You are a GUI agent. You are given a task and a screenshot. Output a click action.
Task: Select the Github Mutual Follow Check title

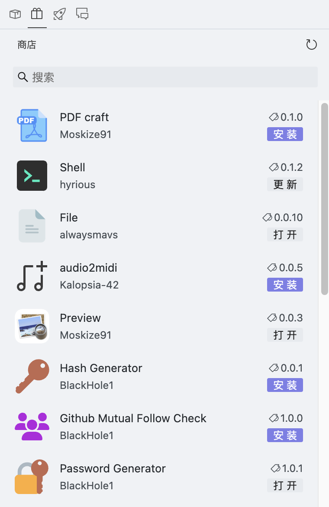(133, 418)
